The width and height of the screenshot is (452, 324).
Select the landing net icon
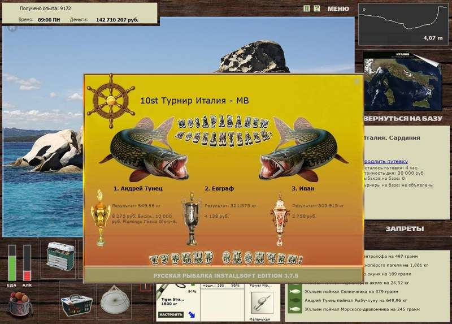coord(115,300)
